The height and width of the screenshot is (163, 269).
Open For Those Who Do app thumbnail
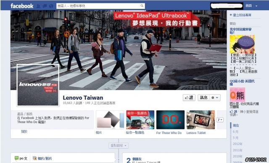[170, 120]
